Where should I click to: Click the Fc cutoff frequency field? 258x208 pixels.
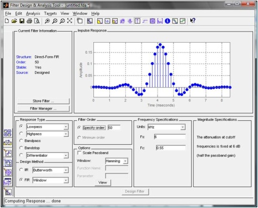[x=171, y=148]
